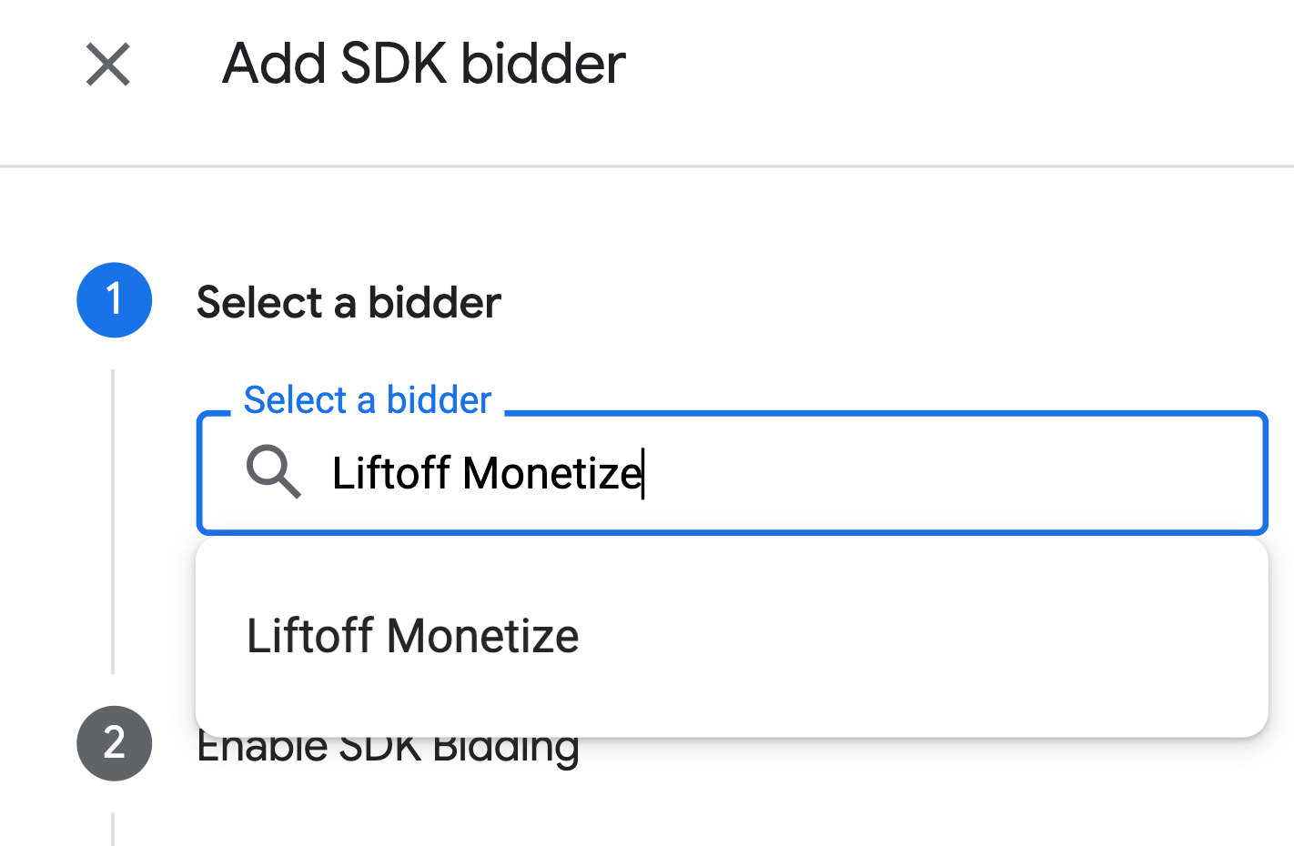Viewport: 1294px width, 846px height.
Task: Click the numeral 2 inside the gray step badge
Action: pyautogui.click(x=114, y=743)
